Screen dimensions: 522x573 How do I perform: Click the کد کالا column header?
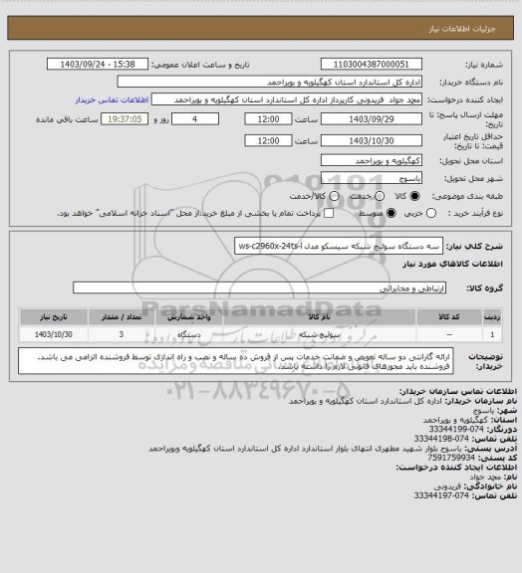tap(449, 316)
